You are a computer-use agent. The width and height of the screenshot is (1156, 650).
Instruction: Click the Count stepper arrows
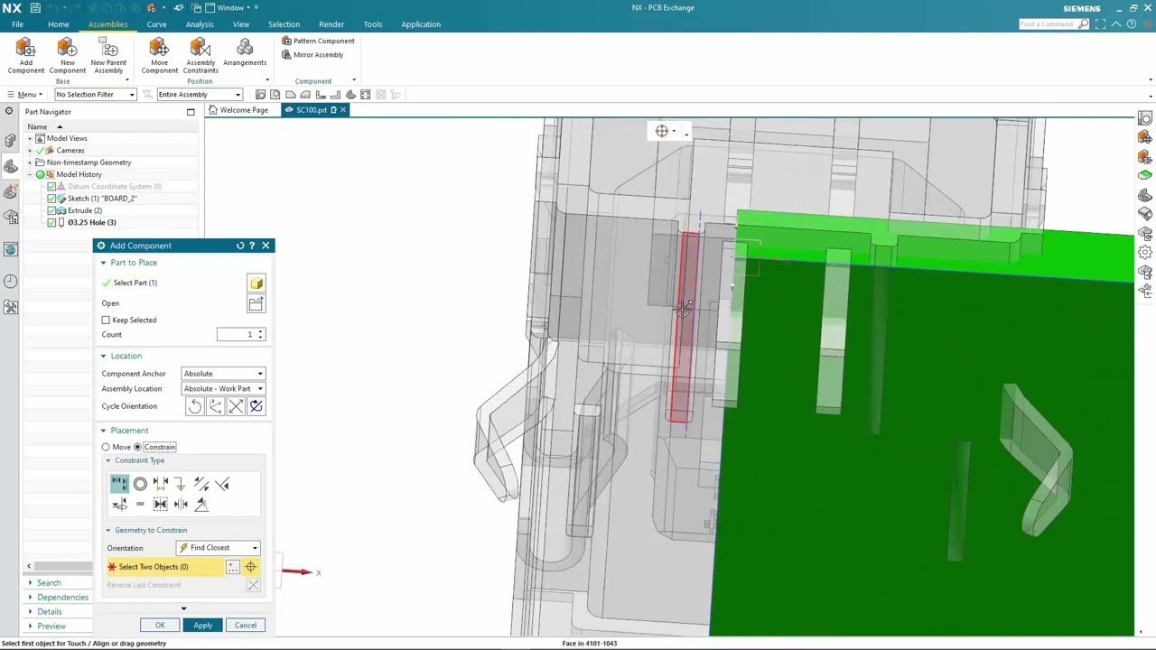261,335
